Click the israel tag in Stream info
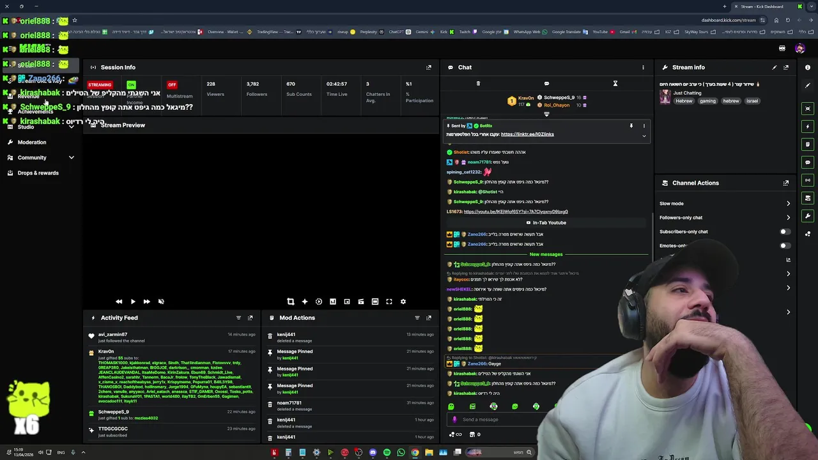This screenshot has height=460, width=818. coord(752,101)
